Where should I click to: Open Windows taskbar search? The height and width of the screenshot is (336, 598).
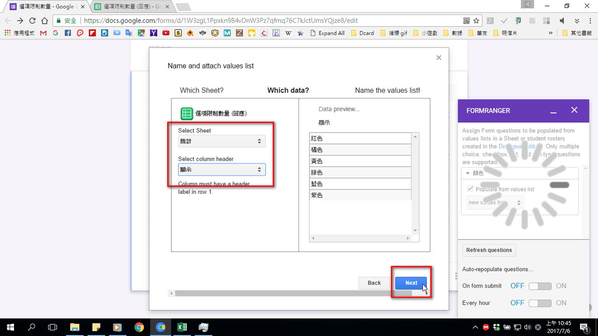(x=32, y=327)
